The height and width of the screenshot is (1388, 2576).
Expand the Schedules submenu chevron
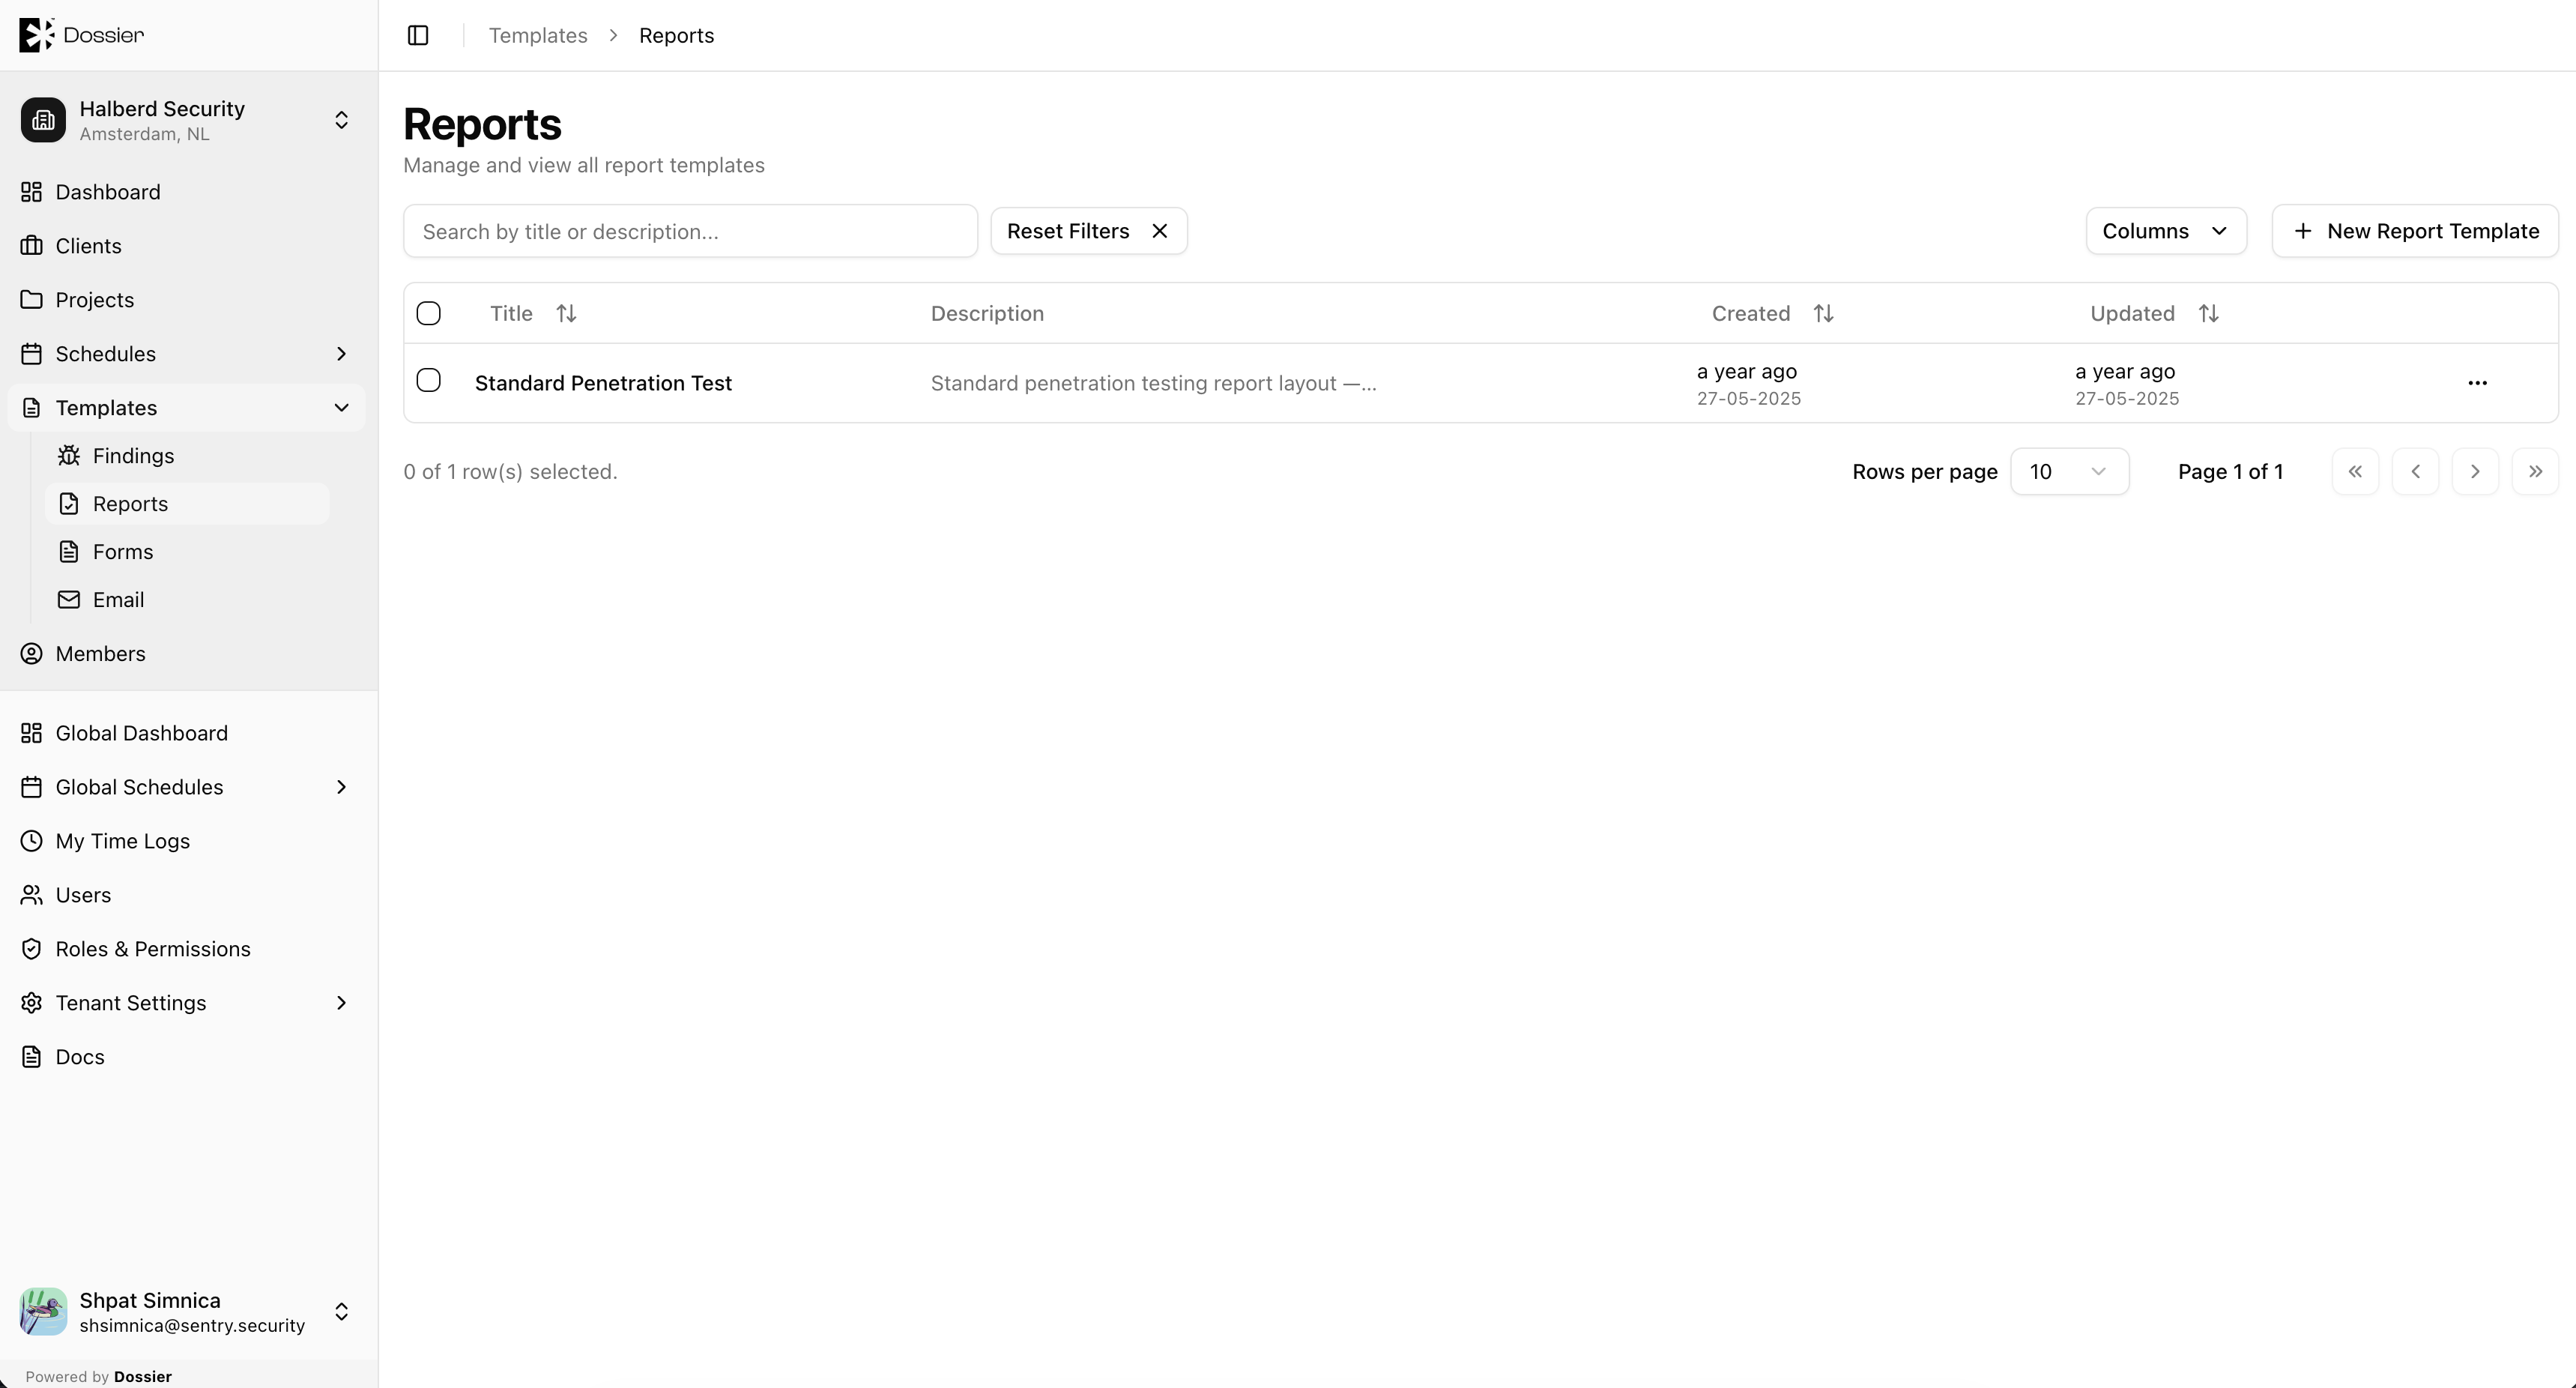pos(341,354)
